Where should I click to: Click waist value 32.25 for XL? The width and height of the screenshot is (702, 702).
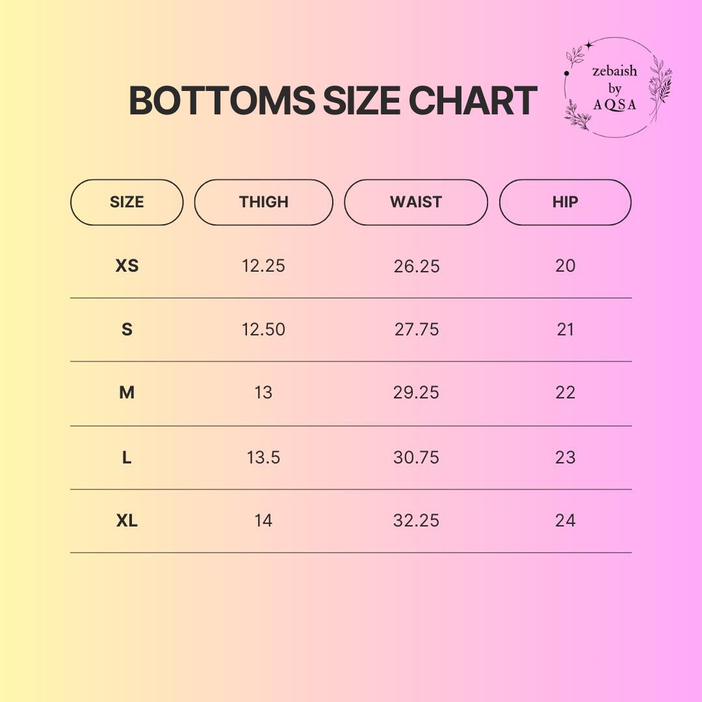[x=417, y=521]
